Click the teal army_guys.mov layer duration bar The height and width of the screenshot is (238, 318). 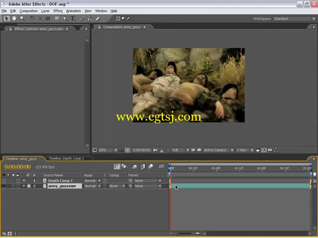pyautogui.click(x=240, y=186)
